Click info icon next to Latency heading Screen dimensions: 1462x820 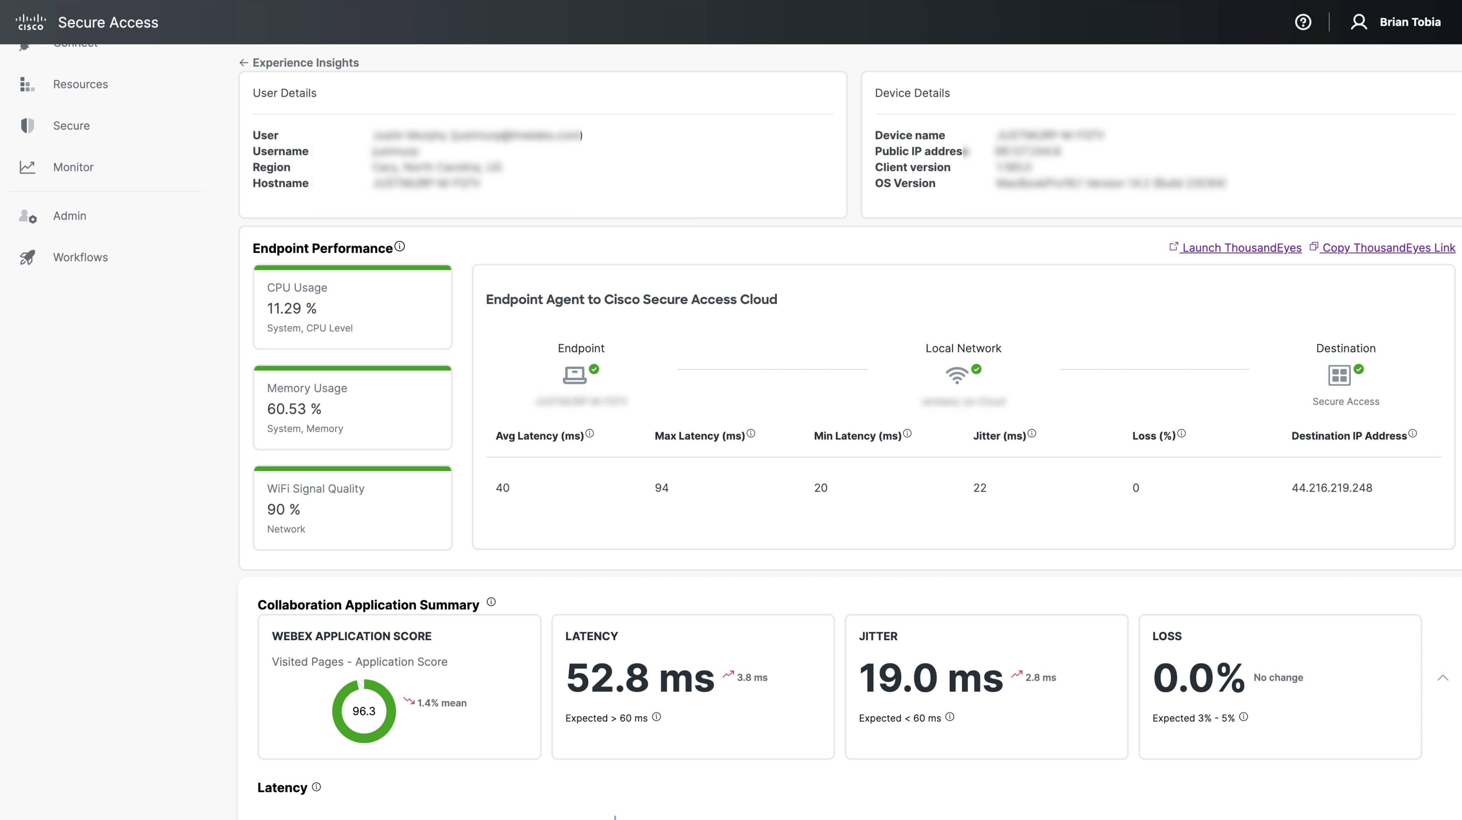(317, 787)
